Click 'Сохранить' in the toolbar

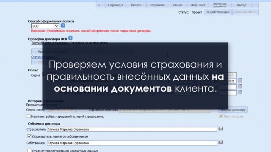(157, 5)
